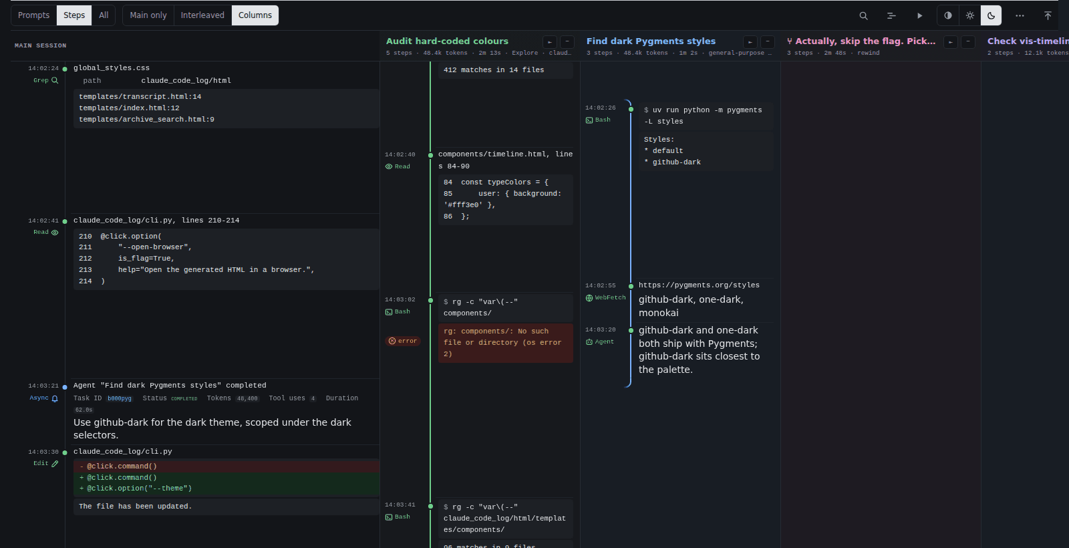Select the Interleaved view tab
The image size is (1069, 548).
click(x=202, y=15)
